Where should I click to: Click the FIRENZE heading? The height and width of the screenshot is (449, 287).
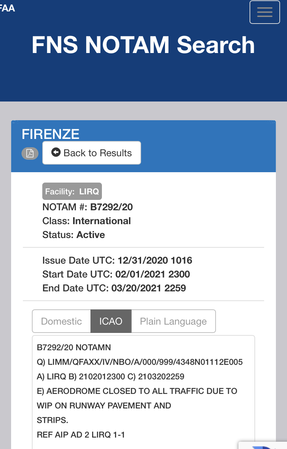(x=51, y=134)
